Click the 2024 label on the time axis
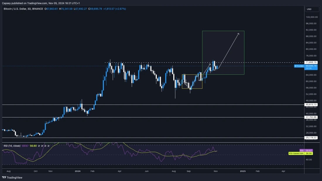Image resolution: width=322 pixels, height=181 pixels. [x=78, y=171]
